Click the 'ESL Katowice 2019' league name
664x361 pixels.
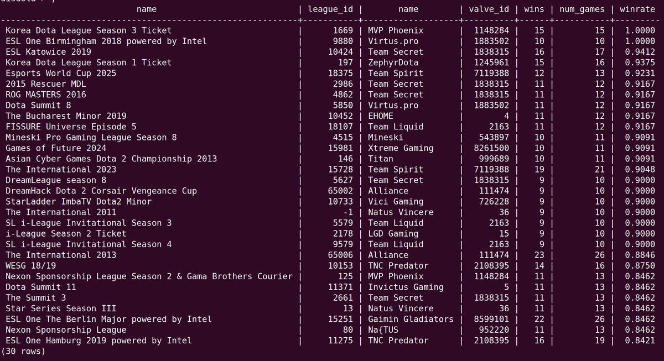48,52
